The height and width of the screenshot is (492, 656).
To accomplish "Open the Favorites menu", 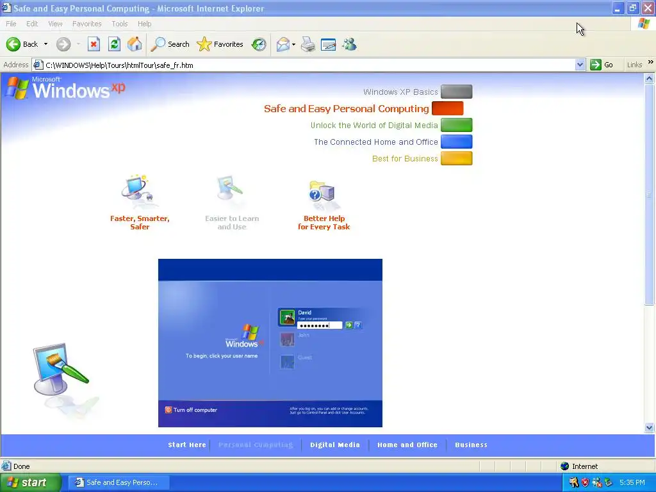I will coord(87,24).
